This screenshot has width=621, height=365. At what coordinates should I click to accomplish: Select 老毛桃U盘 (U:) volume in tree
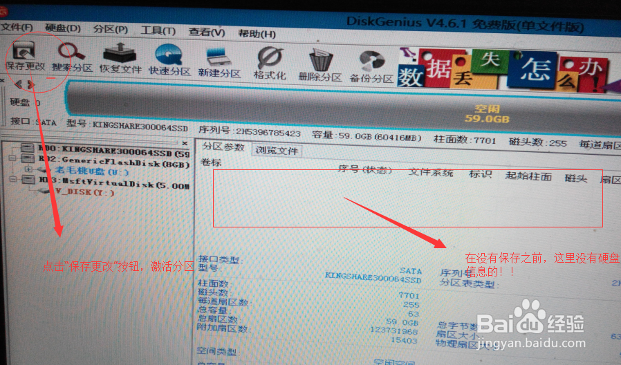click(x=91, y=171)
